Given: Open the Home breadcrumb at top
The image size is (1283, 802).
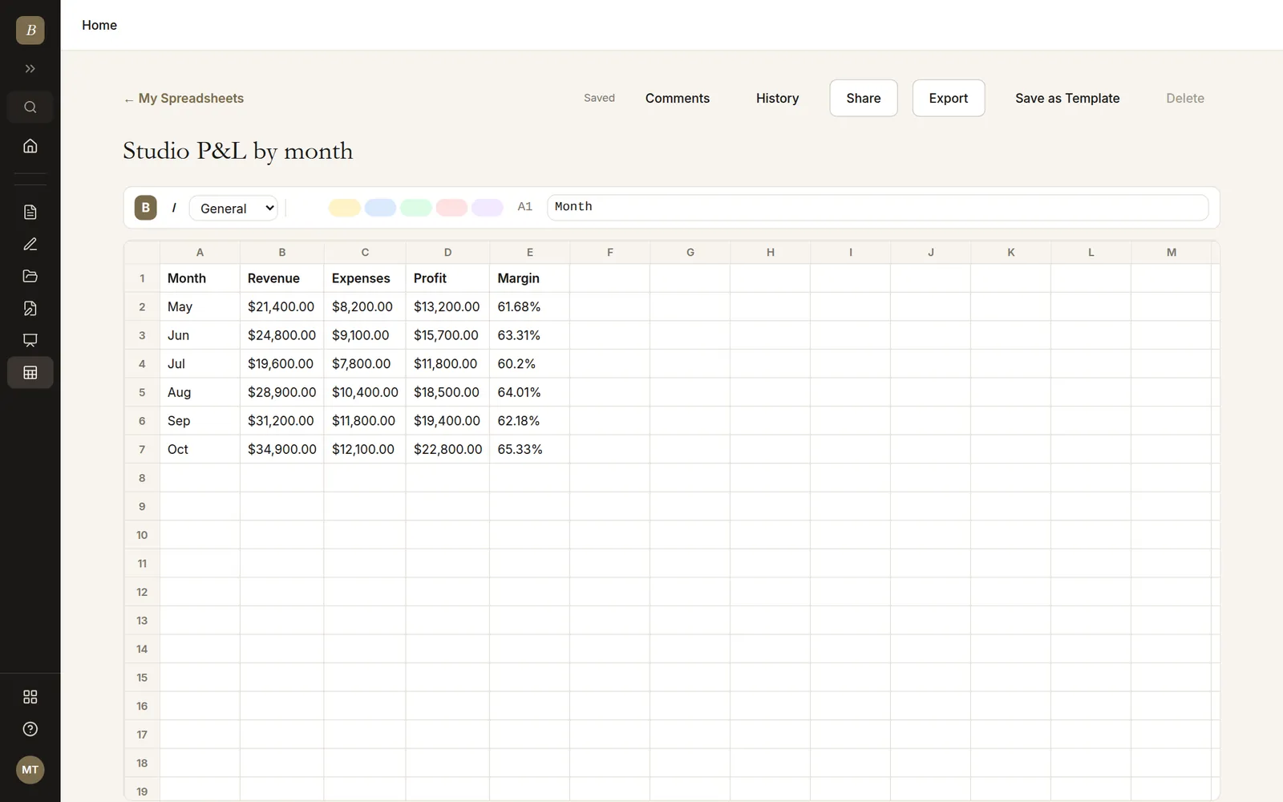Looking at the screenshot, I should tap(99, 25).
